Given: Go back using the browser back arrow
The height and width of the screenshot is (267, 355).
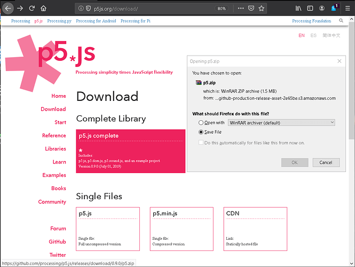Looking at the screenshot, I should tap(8, 9).
